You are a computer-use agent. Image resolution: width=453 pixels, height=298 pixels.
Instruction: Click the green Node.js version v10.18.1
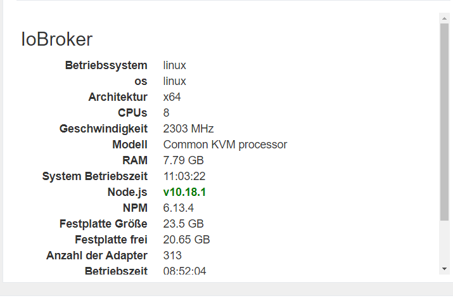tap(184, 192)
